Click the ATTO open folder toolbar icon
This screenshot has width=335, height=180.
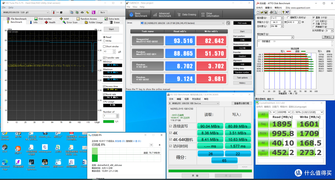coord(262,12)
